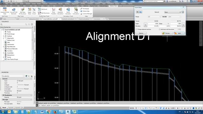The height and width of the screenshot is (114, 203).
Task: Expand the Surfaces tree node
Action: 3,36
